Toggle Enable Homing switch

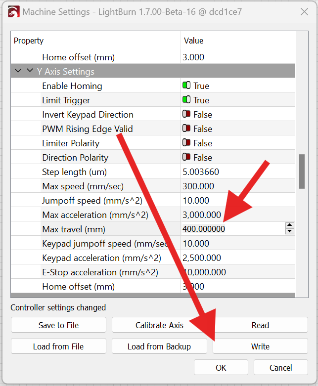[186, 86]
